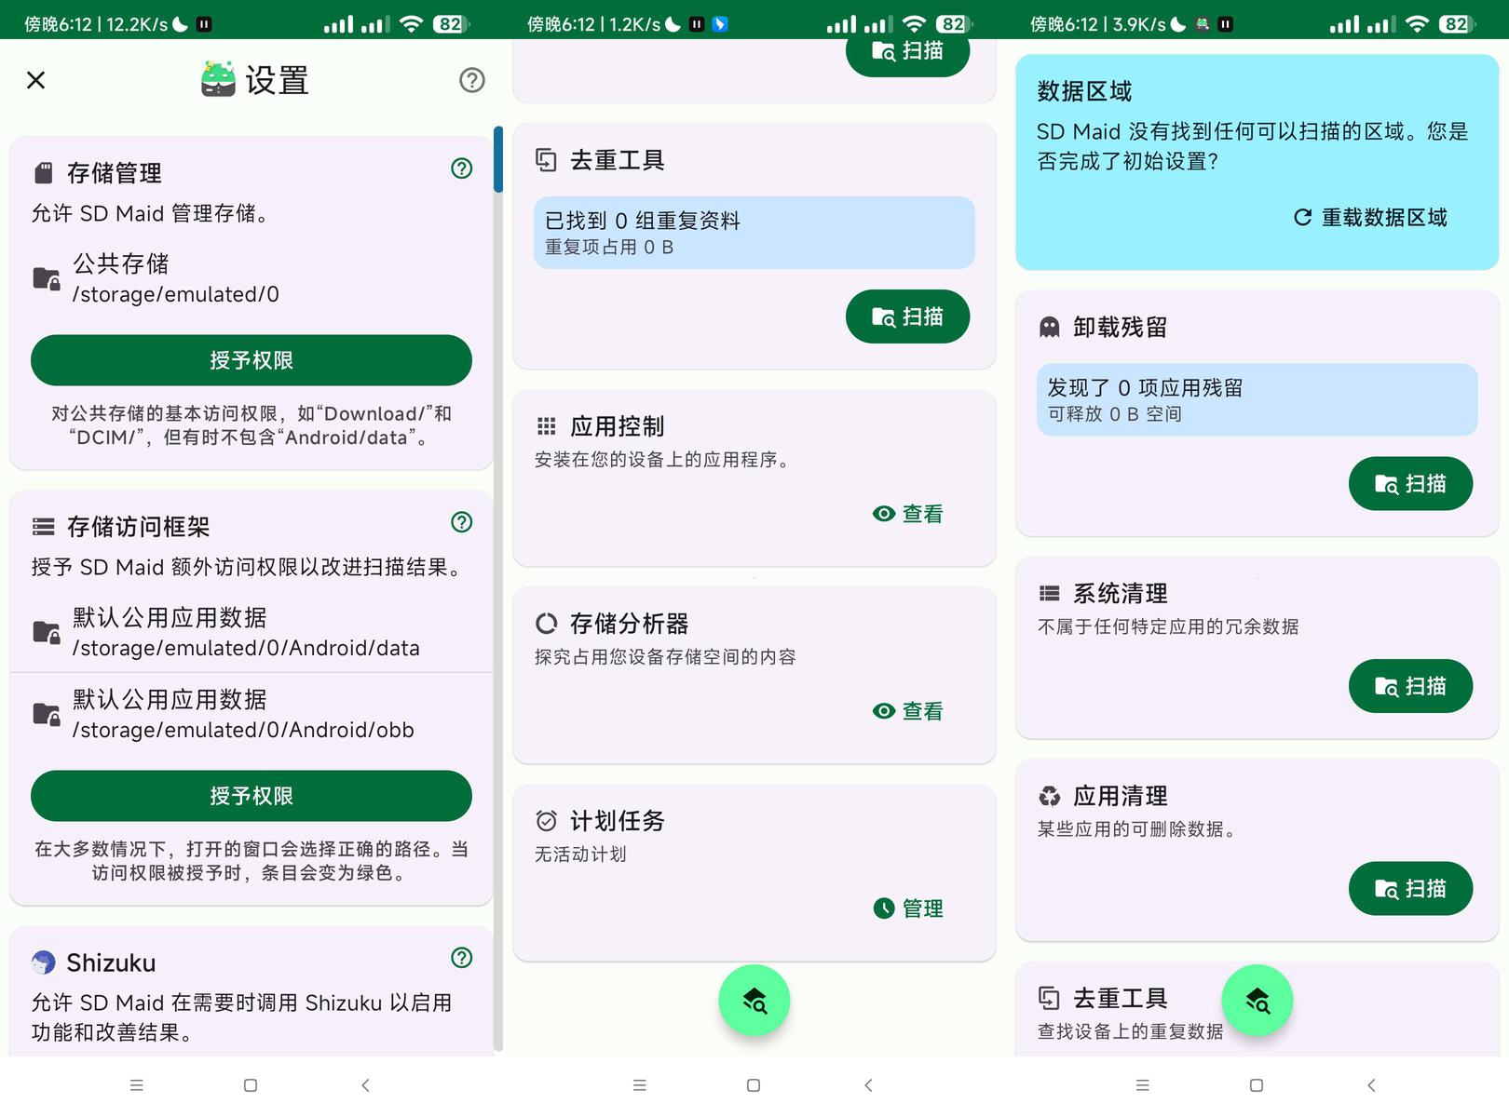Tap Android back button on left screen
Viewport: 1509px width, 1117px height.
[365, 1085]
